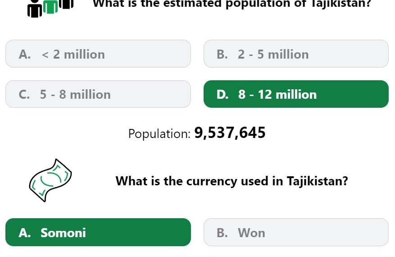Click the banknote currency icon
Image resolution: width=395 pixels, height=257 pixels.
(x=50, y=180)
